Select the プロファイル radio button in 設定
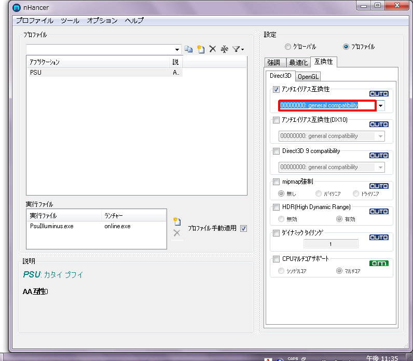The image size is (413, 361). [x=346, y=47]
